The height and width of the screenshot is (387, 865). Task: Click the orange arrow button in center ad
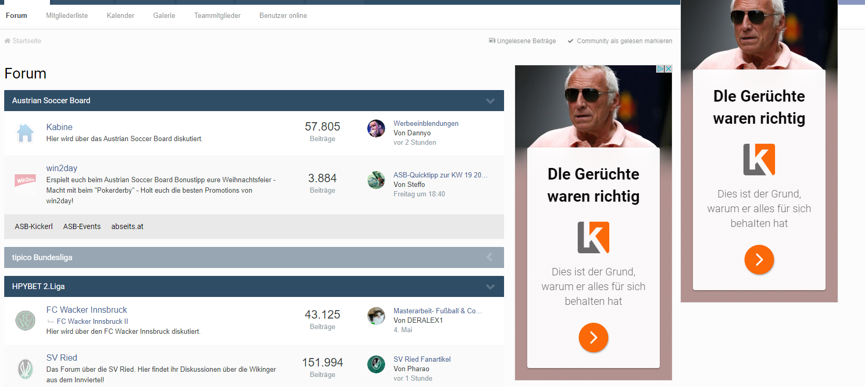pos(594,338)
